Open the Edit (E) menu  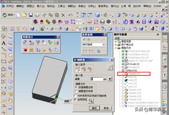20,6
